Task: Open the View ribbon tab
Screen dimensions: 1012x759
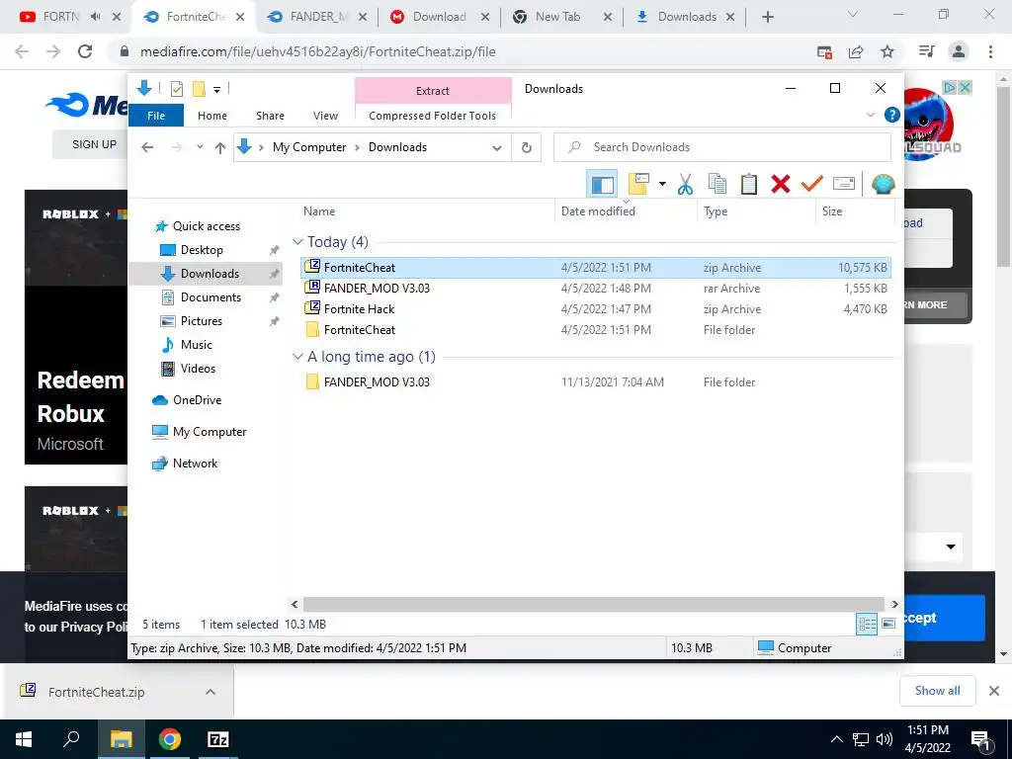Action: [325, 116]
